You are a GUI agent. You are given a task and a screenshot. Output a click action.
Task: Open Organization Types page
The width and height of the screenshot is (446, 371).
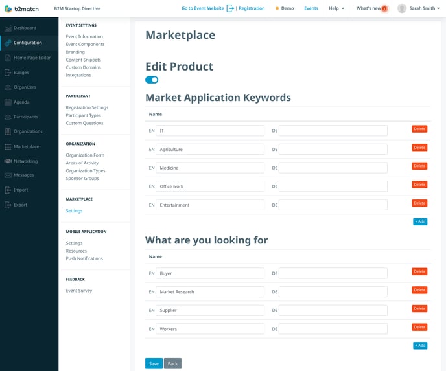click(x=86, y=170)
